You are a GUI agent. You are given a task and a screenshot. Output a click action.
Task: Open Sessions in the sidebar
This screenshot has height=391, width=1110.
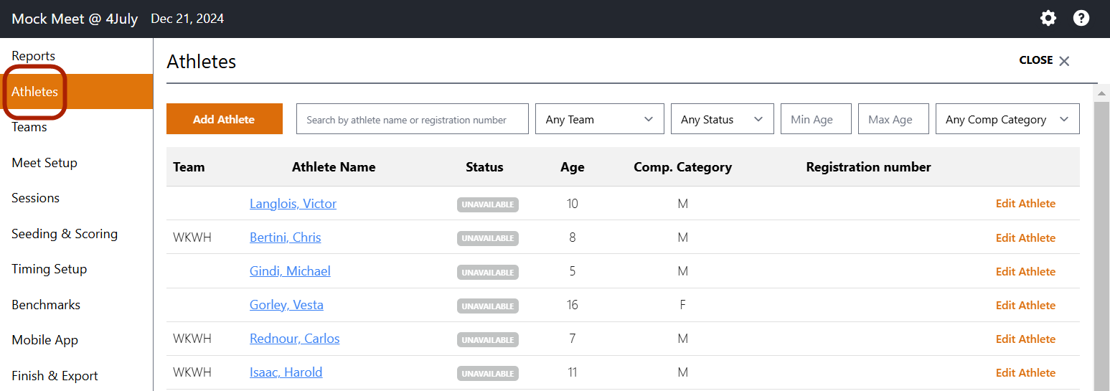pos(36,198)
